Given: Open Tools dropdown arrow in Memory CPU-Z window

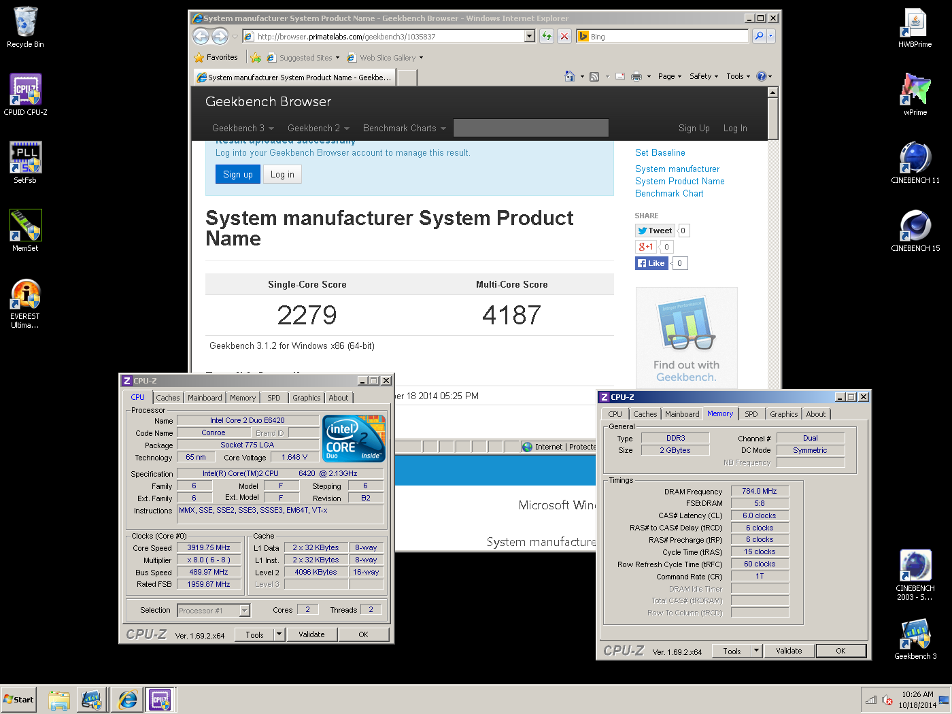Looking at the screenshot, I should click(756, 651).
